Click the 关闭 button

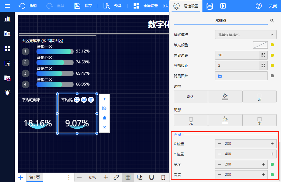[273, 6]
